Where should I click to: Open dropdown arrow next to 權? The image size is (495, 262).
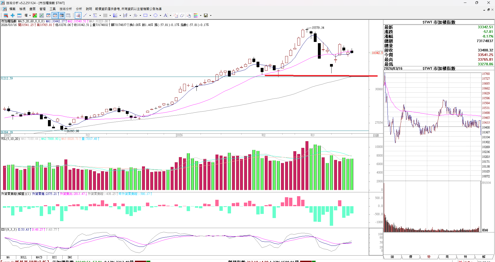pos(30,15)
